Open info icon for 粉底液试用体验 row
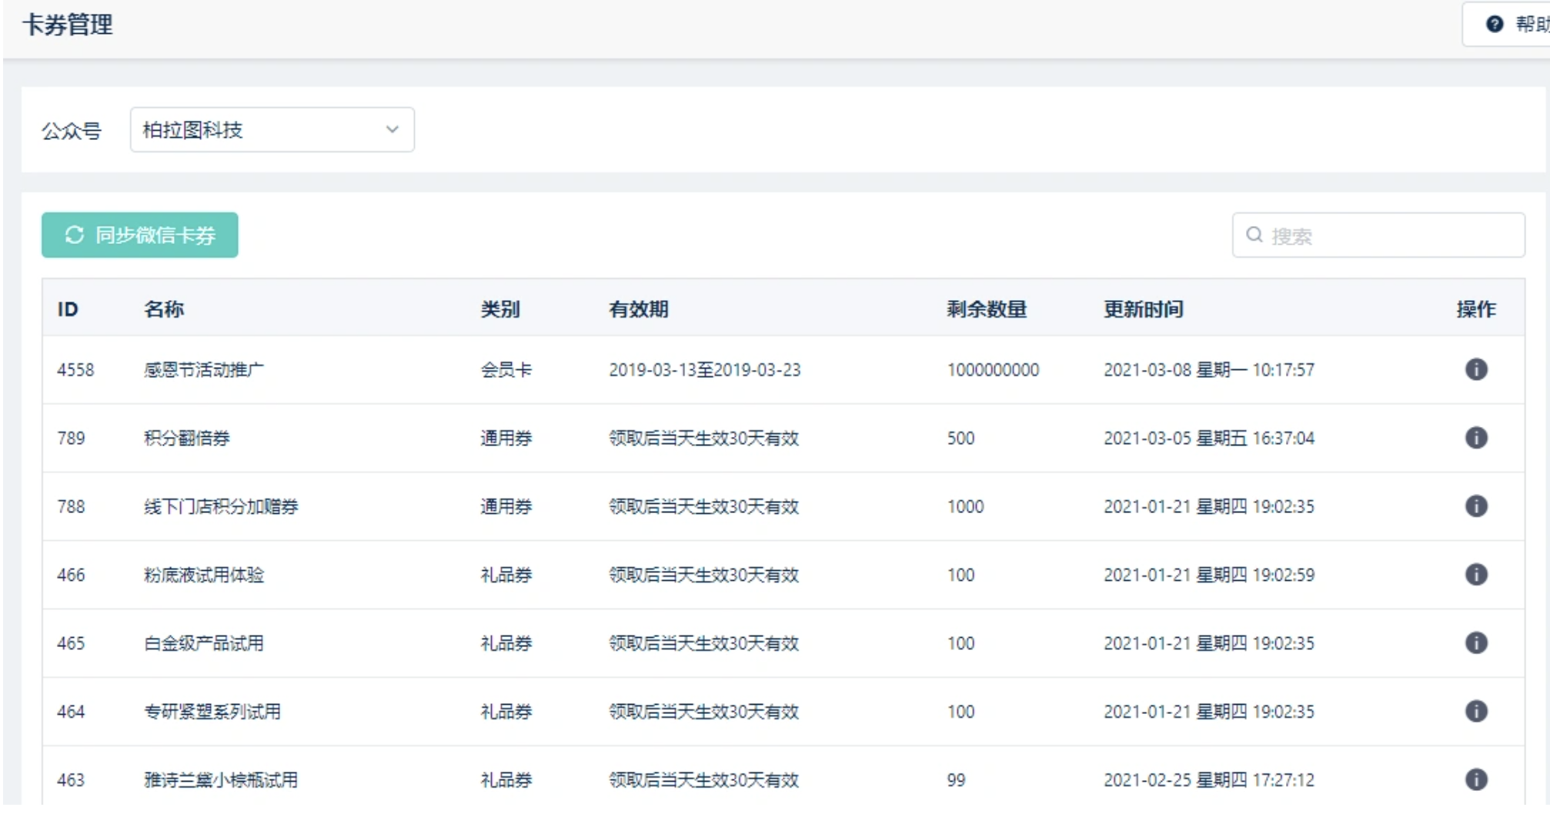 [1475, 575]
